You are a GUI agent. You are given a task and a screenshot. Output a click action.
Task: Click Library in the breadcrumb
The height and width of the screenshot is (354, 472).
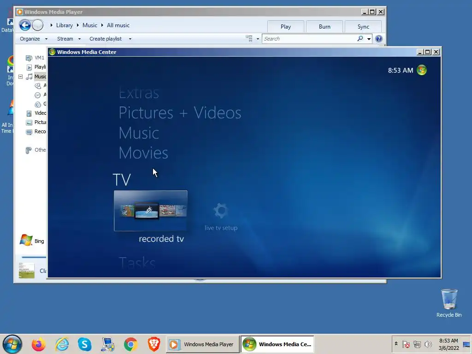pyautogui.click(x=65, y=25)
